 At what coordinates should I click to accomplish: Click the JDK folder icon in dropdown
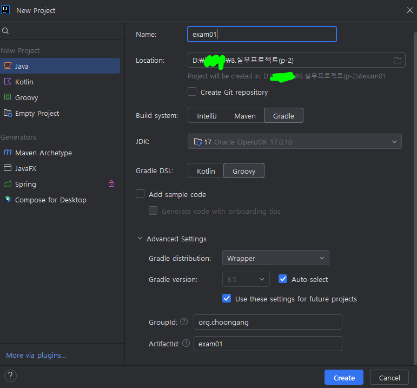(198, 142)
